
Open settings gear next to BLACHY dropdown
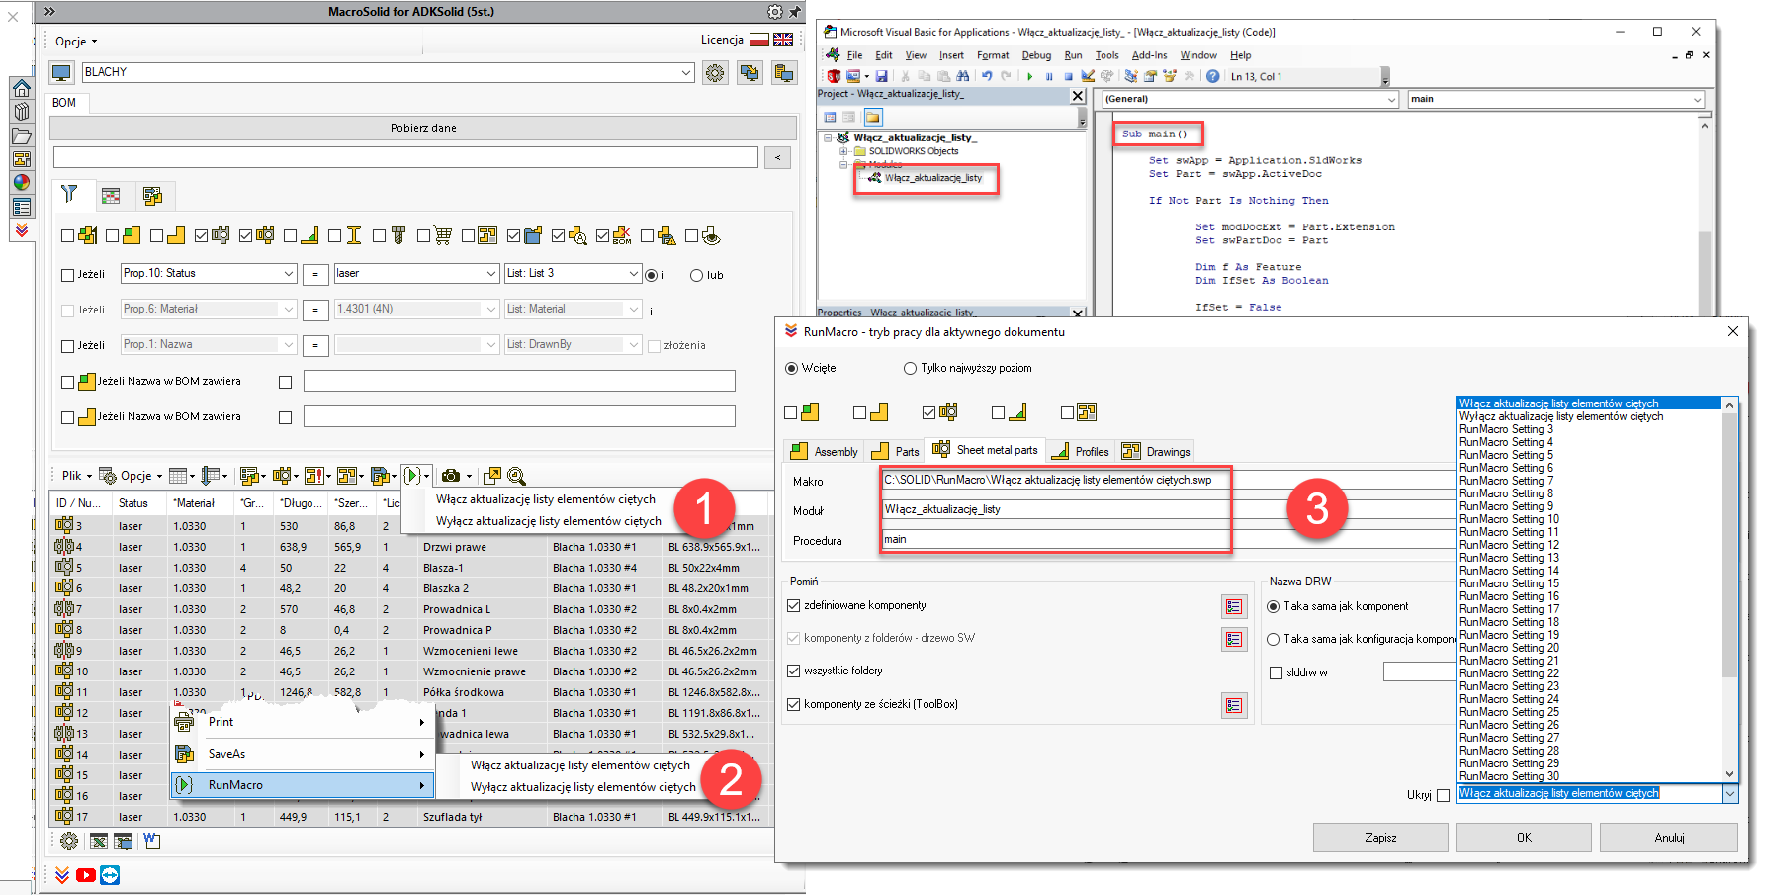[715, 72]
